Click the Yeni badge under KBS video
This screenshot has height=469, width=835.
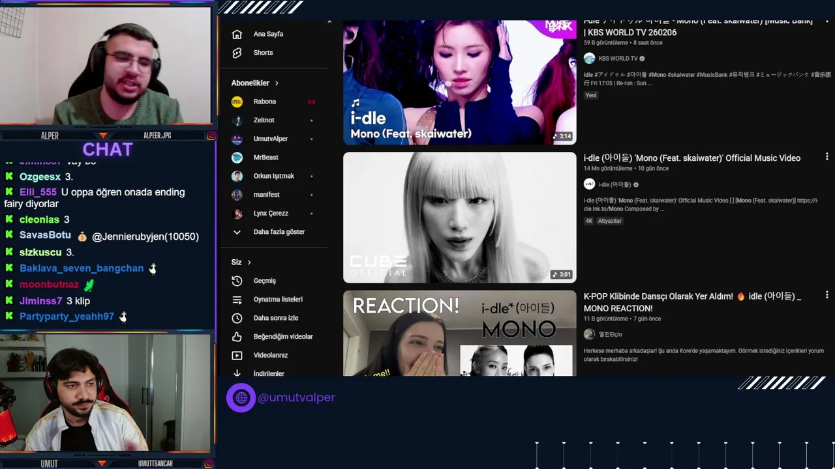[590, 95]
